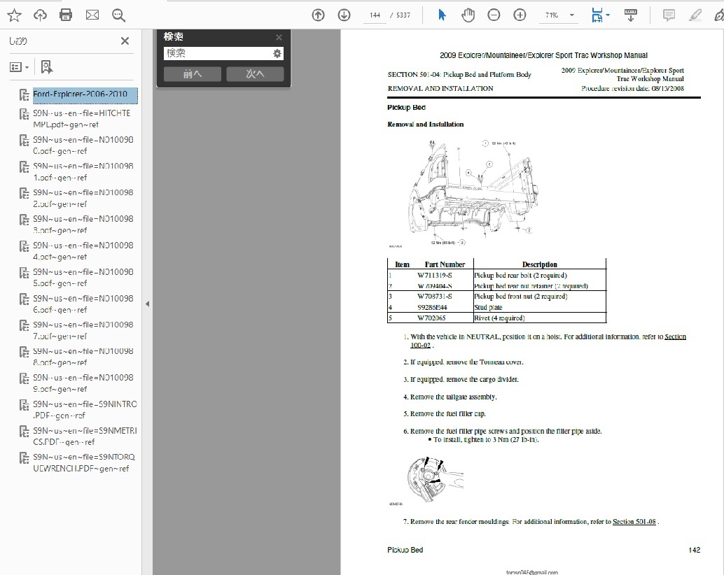Image resolution: width=724 pixels, height=575 pixels.
Task: Click Removal and Installation subheading
Action: point(425,124)
